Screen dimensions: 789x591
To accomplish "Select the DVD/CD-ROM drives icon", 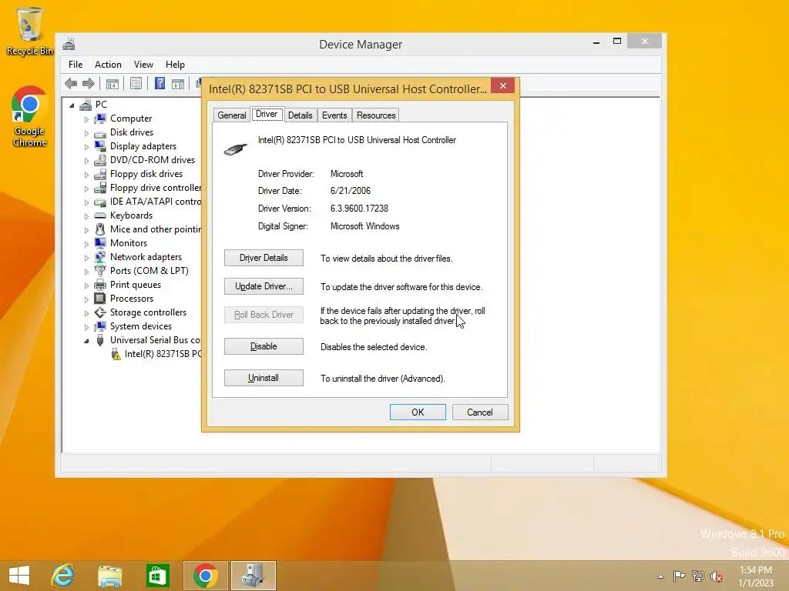I will click(x=100, y=160).
